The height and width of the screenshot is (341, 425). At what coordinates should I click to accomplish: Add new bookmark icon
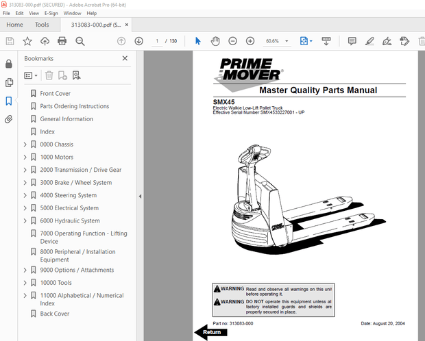(x=62, y=75)
